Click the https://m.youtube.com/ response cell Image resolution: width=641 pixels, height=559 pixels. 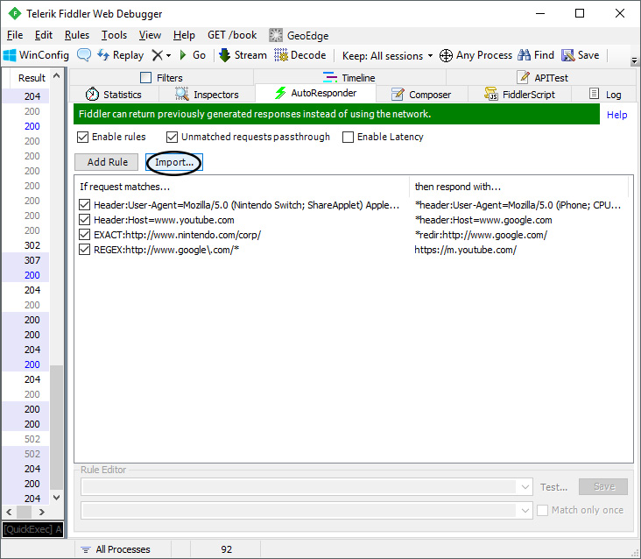pyautogui.click(x=465, y=250)
